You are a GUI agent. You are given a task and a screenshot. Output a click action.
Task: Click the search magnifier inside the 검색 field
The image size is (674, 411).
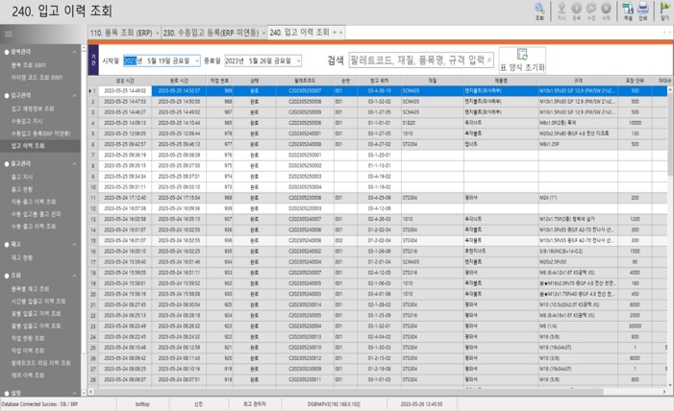click(489, 60)
